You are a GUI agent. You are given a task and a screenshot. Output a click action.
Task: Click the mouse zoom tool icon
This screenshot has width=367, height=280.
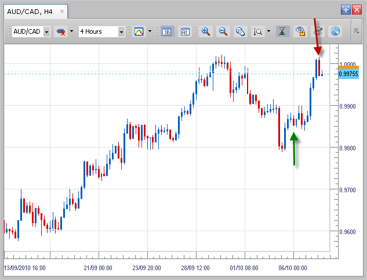pos(241,31)
